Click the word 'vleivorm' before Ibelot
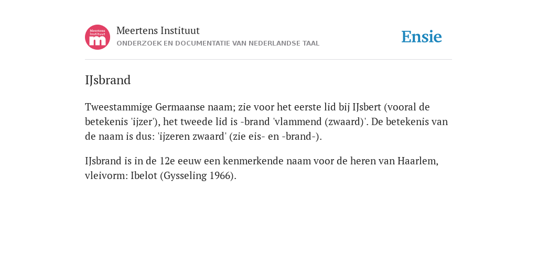Image resolution: width=537 pixels, height=268 pixels. (105, 176)
